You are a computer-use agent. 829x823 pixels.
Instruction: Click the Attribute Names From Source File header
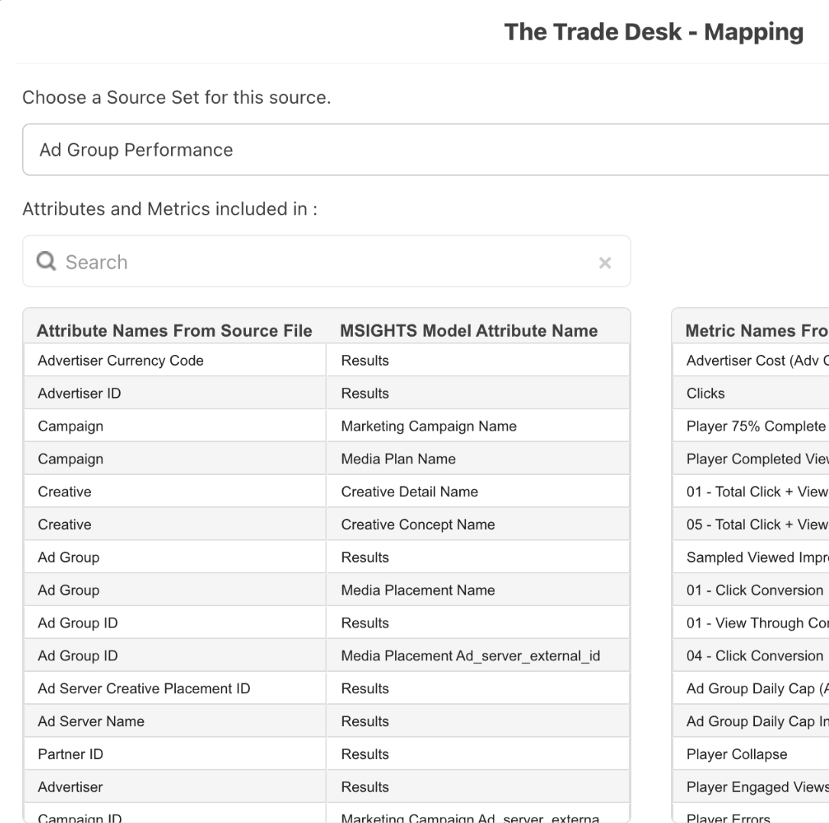click(x=174, y=331)
